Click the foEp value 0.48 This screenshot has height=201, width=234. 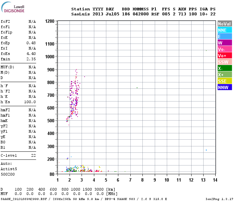tap(31, 43)
